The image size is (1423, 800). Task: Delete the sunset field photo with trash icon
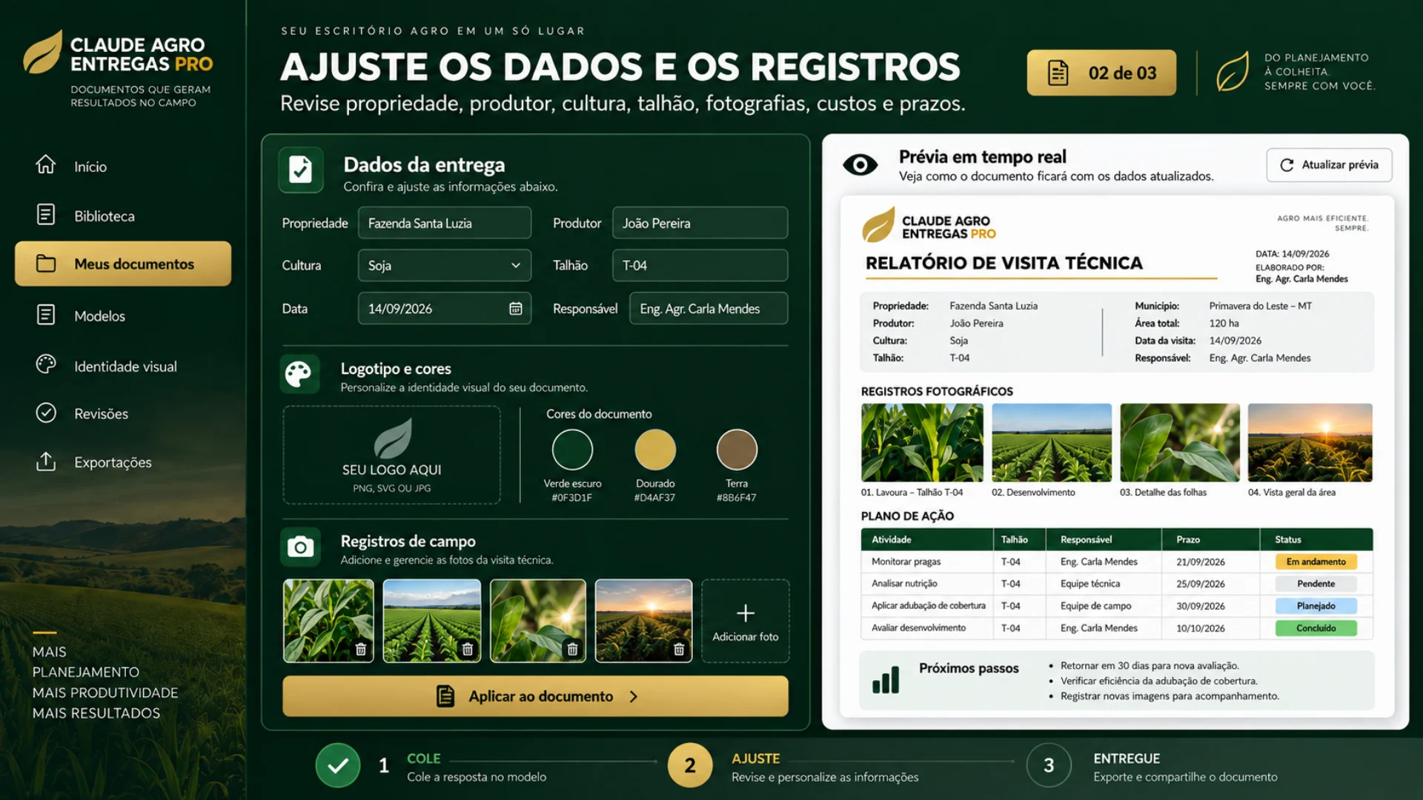[x=678, y=649]
